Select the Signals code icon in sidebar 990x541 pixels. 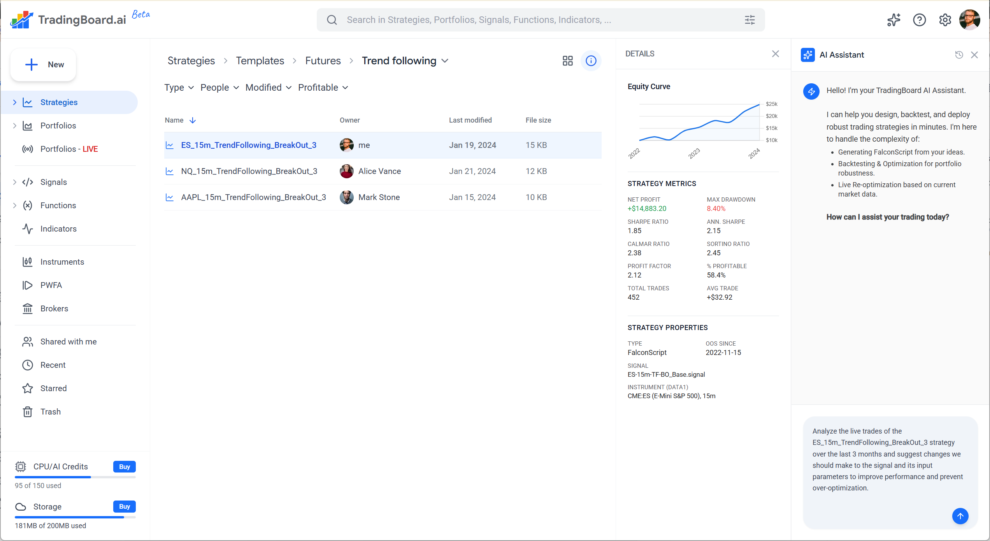point(28,182)
